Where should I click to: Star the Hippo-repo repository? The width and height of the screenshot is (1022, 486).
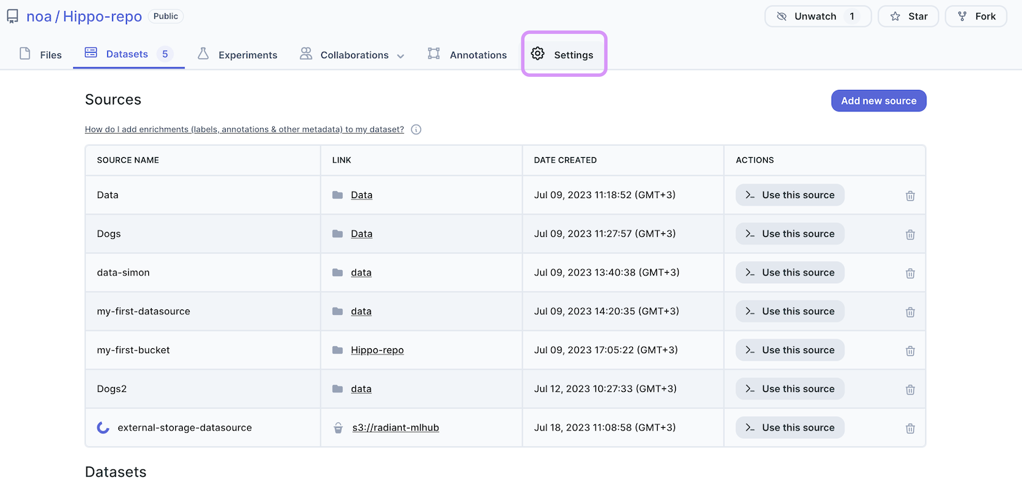click(x=908, y=17)
